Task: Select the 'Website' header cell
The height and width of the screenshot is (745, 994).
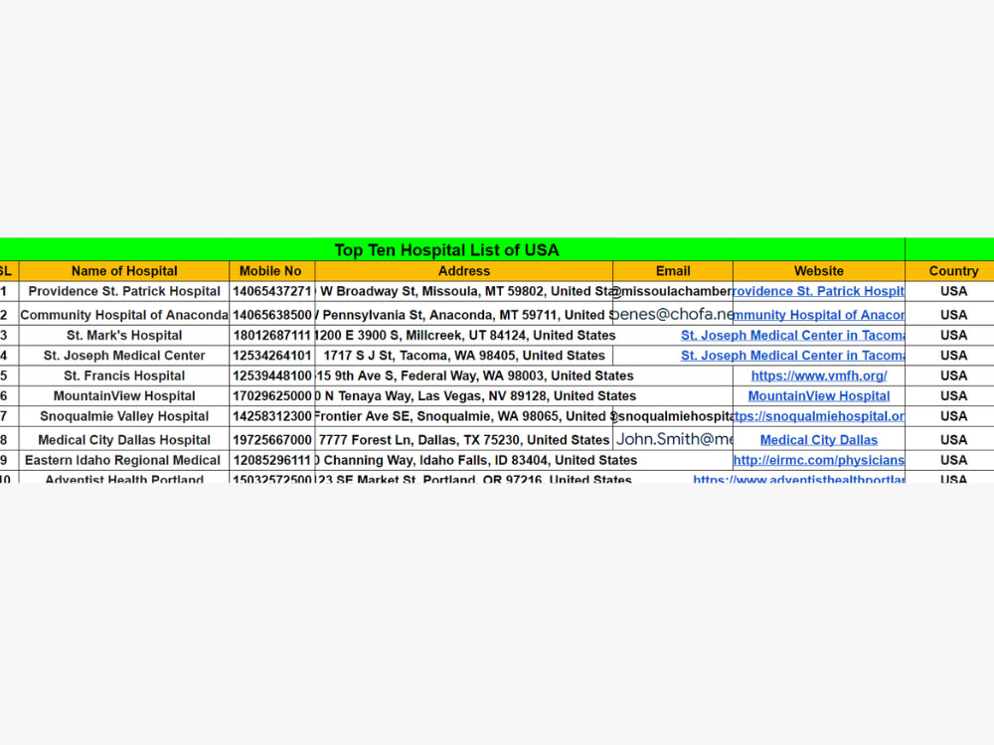Action: pos(818,271)
